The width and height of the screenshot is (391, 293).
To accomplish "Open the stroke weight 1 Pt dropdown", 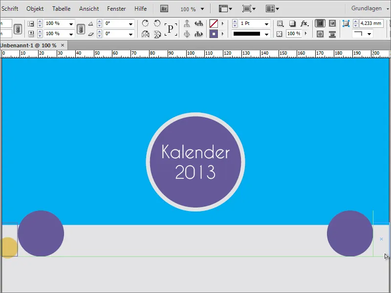I will tap(266, 24).
